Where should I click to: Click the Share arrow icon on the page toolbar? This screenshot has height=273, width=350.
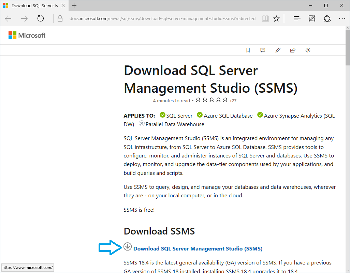point(293,50)
